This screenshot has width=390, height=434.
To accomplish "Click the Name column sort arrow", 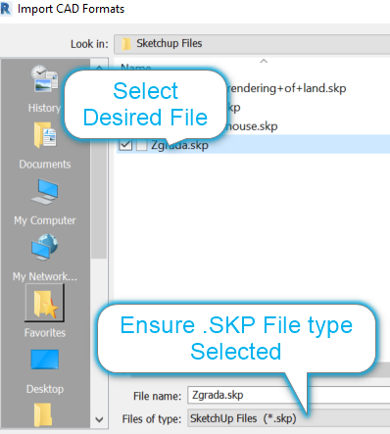I will pos(264,61).
